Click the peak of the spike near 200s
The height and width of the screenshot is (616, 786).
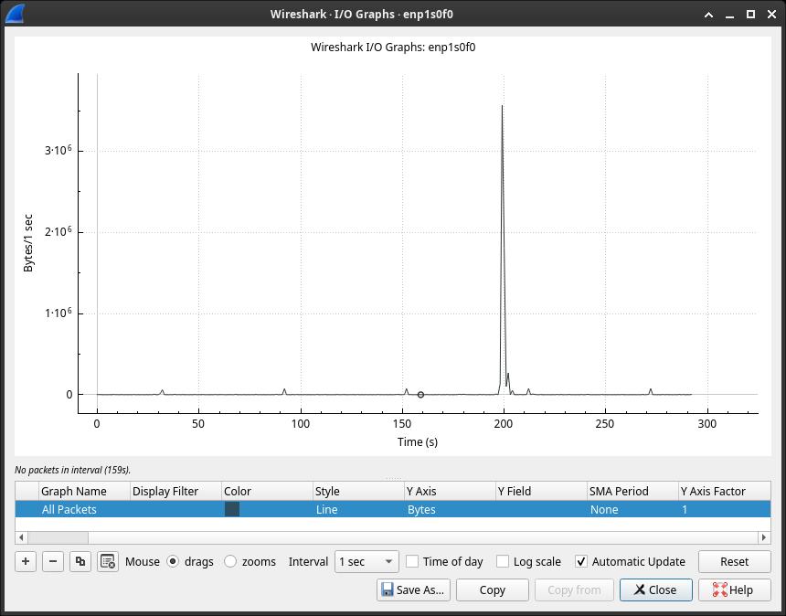tap(502, 106)
